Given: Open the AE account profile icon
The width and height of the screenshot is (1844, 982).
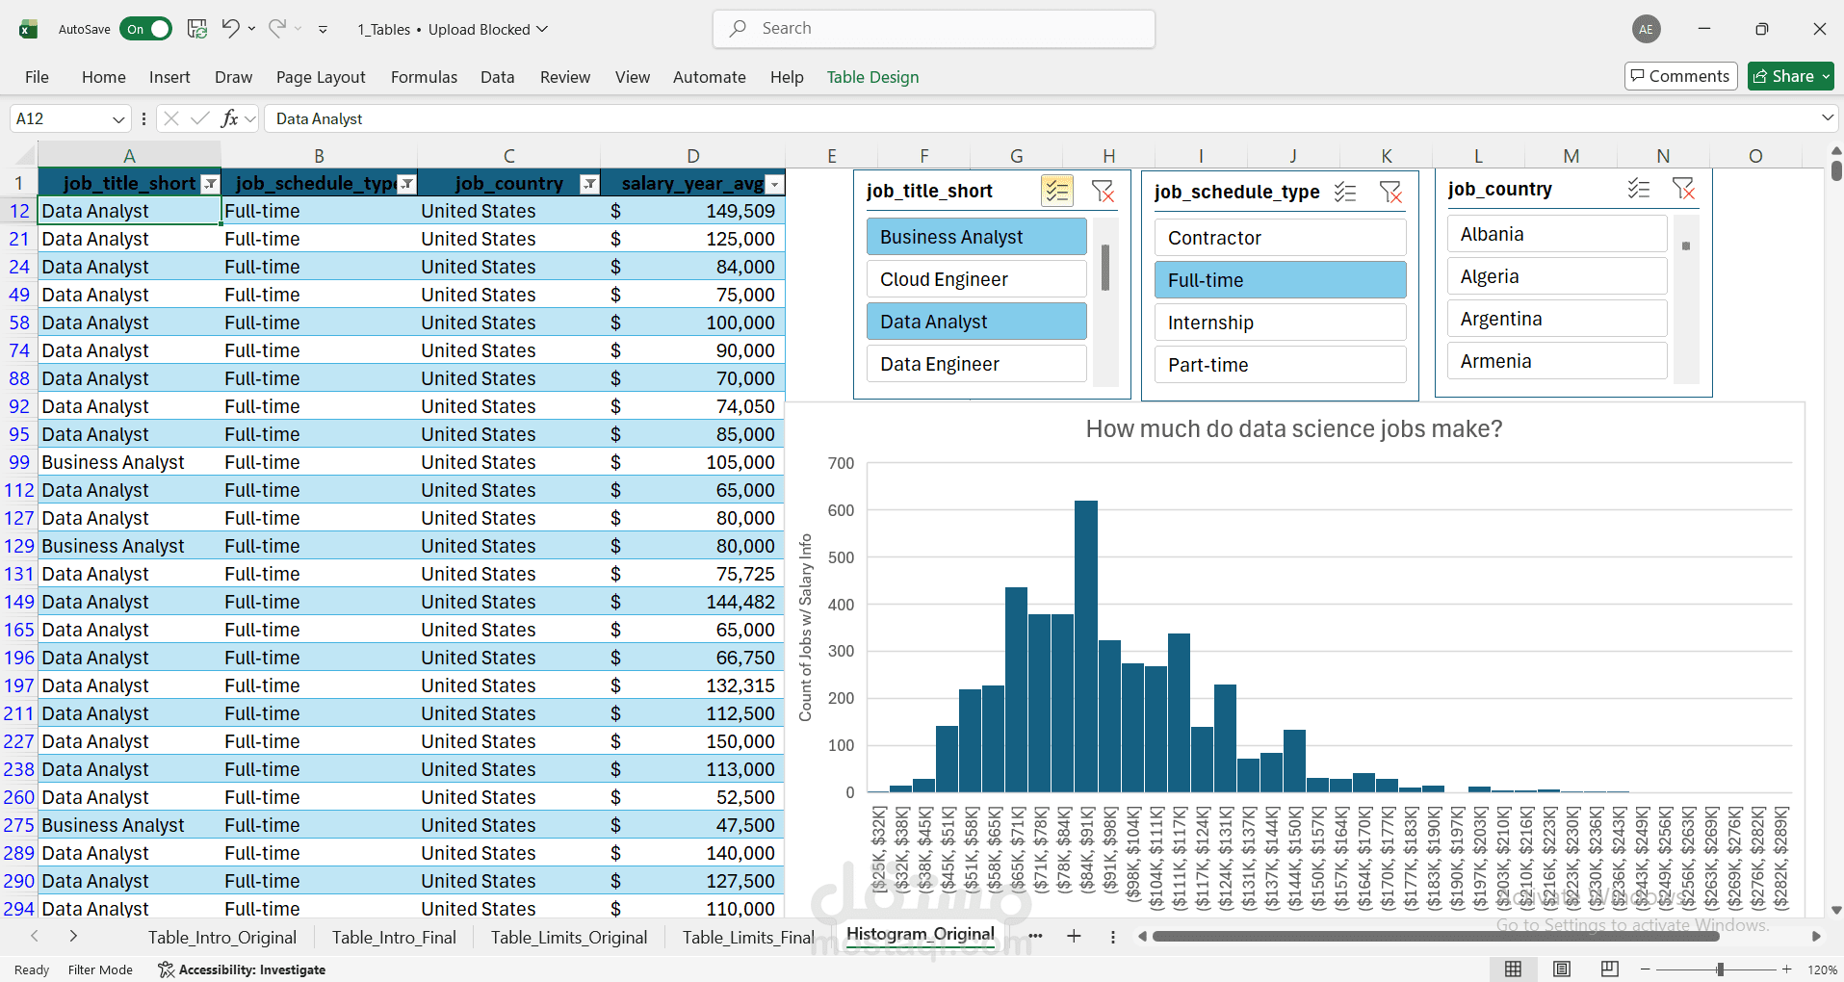Looking at the screenshot, I should click(1647, 29).
